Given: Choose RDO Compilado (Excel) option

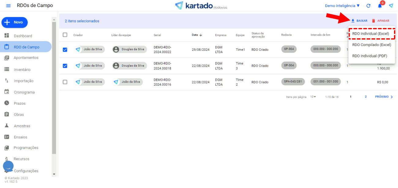Looking at the screenshot, I should tap(371, 45).
